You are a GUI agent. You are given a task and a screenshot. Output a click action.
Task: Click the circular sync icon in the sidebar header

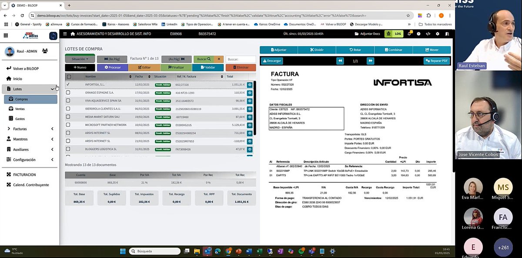53,36
